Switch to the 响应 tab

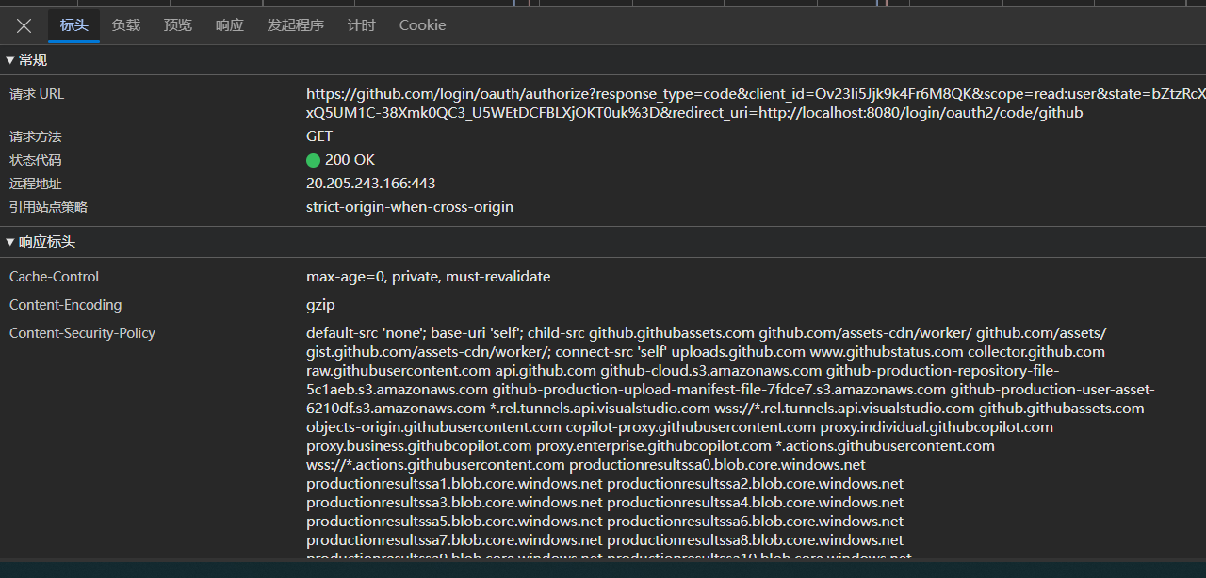(230, 25)
